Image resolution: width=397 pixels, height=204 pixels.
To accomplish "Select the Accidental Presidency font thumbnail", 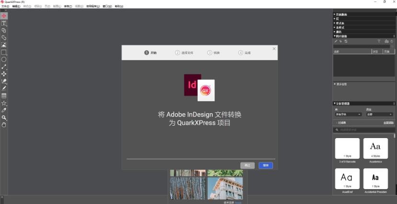I will tap(375, 179).
